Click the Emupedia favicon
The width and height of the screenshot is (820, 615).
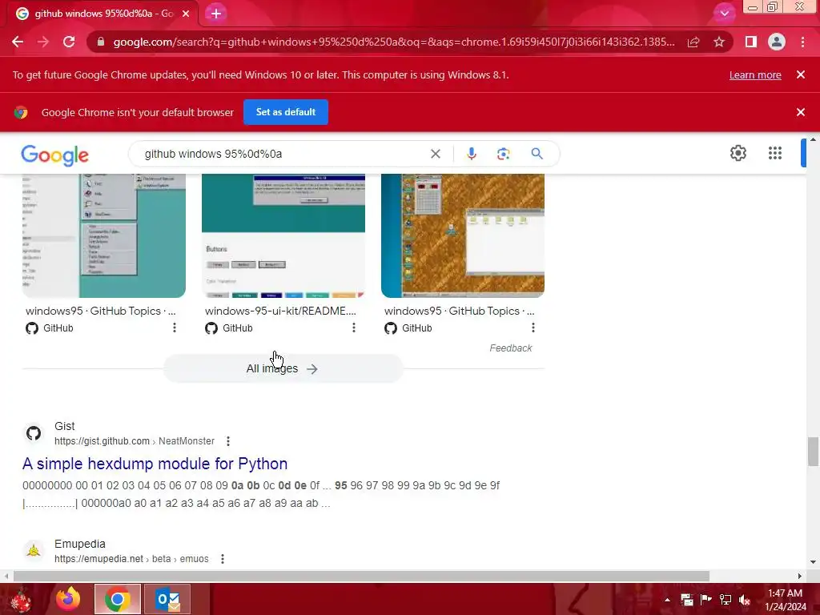34,551
